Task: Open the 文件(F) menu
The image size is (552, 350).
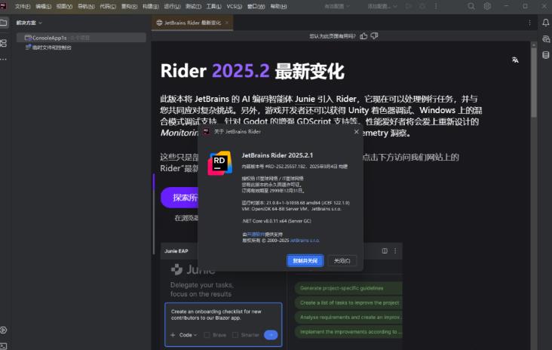Action: coord(23,6)
